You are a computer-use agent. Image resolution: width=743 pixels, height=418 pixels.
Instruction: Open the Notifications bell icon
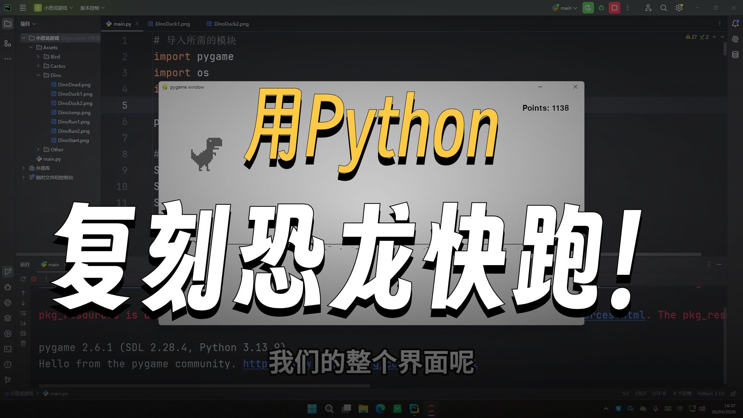735,24
